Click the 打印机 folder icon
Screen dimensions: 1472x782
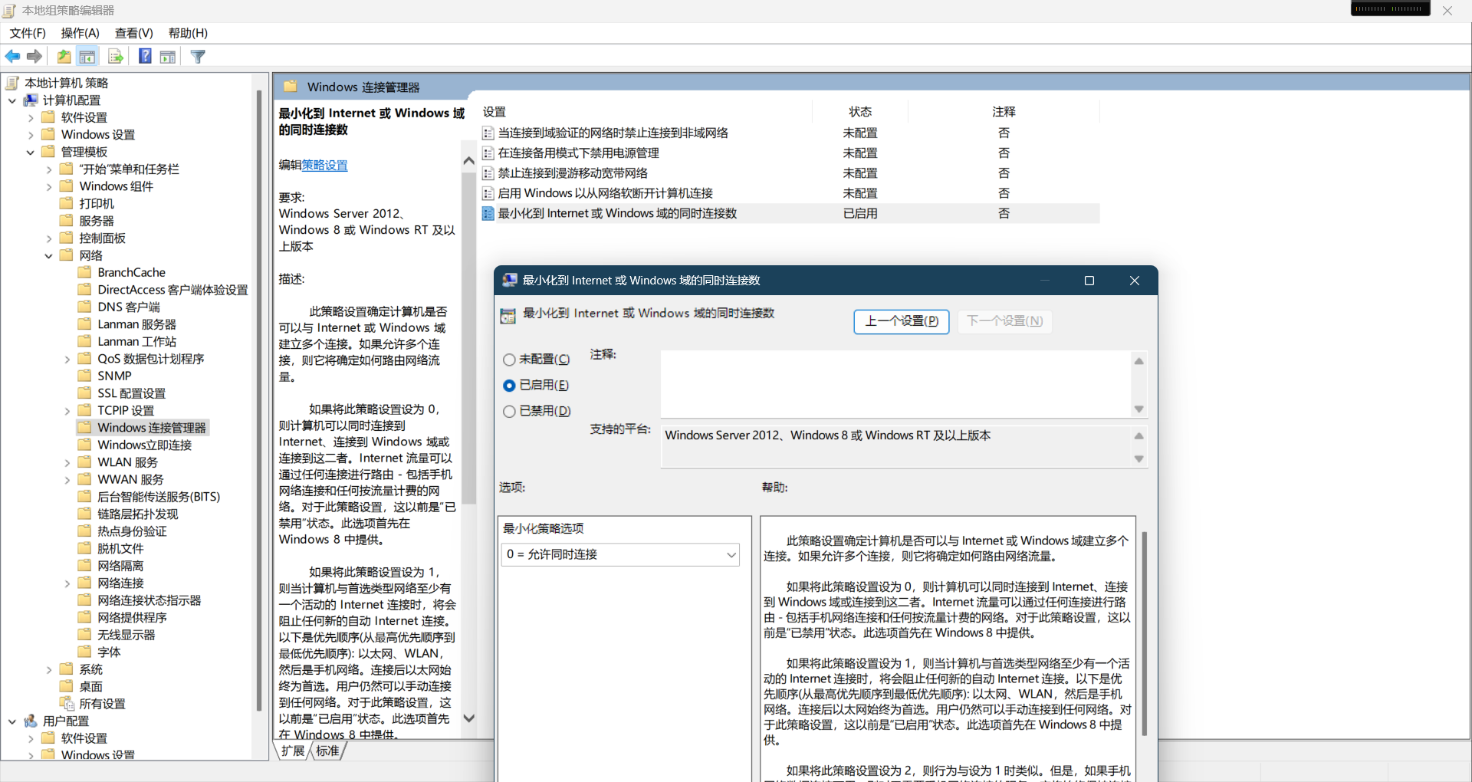67,204
